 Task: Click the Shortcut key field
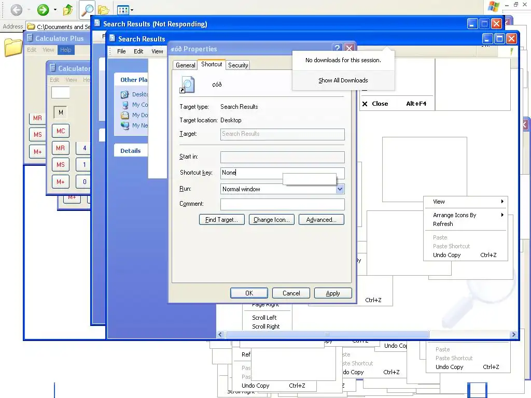[x=283, y=173]
